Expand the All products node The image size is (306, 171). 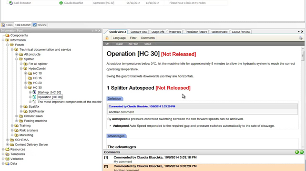(x=17, y=54)
